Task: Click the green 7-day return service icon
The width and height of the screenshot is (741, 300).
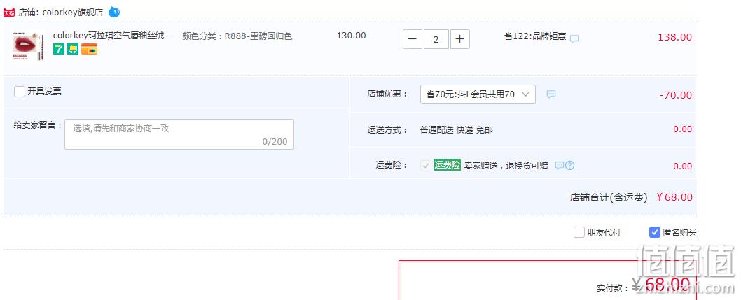Action: (x=59, y=49)
